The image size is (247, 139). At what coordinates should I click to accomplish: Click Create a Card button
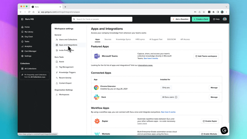pos(201,19)
